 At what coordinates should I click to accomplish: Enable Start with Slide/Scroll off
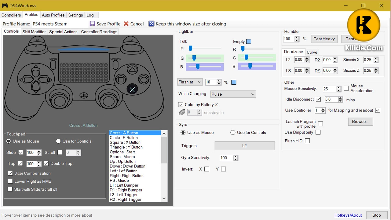(x=10, y=189)
